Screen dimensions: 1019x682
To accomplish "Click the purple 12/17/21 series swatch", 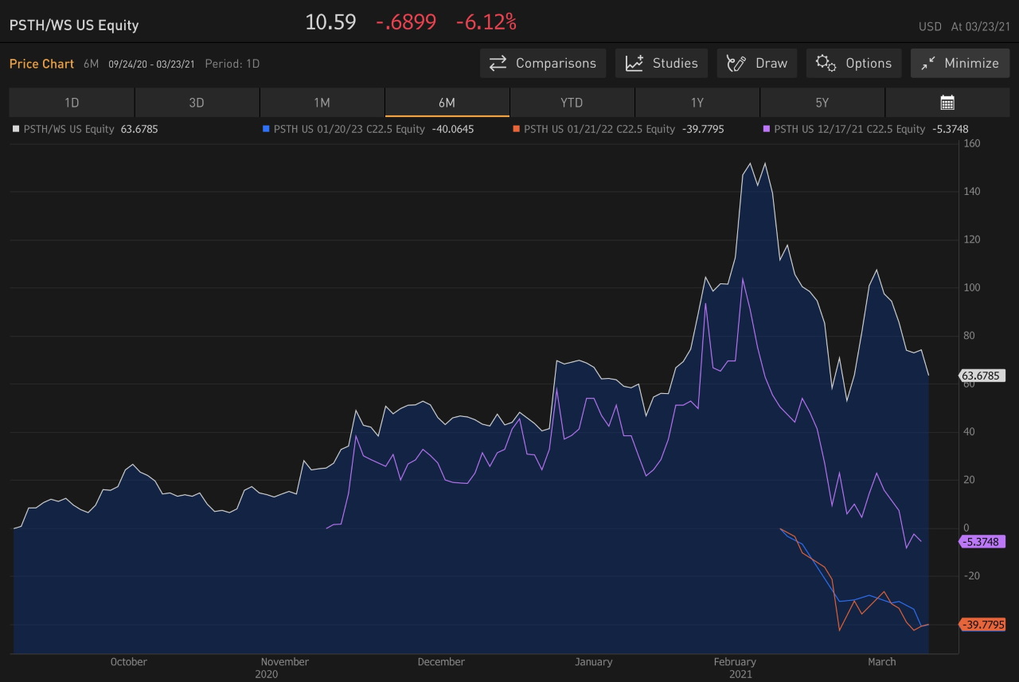I will coord(767,129).
